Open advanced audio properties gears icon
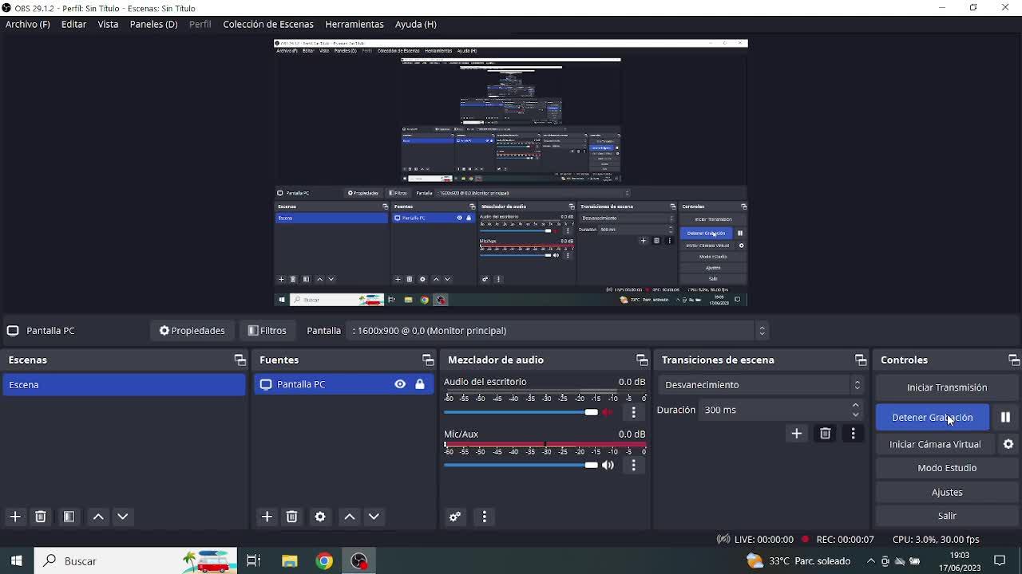This screenshot has width=1022, height=574. pyautogui.click(x=455, y=517)
